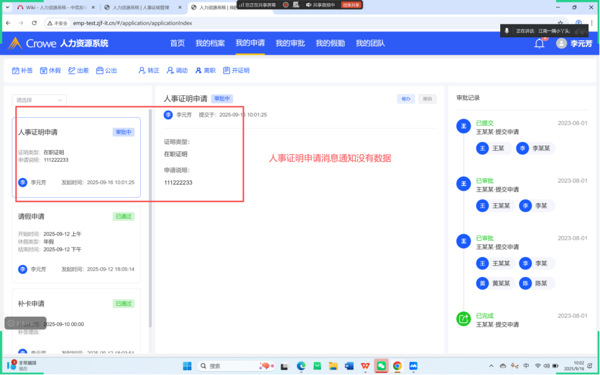Reload the page with browser refresh icon
Screen dimensions: 600x375
pos(34,23)
